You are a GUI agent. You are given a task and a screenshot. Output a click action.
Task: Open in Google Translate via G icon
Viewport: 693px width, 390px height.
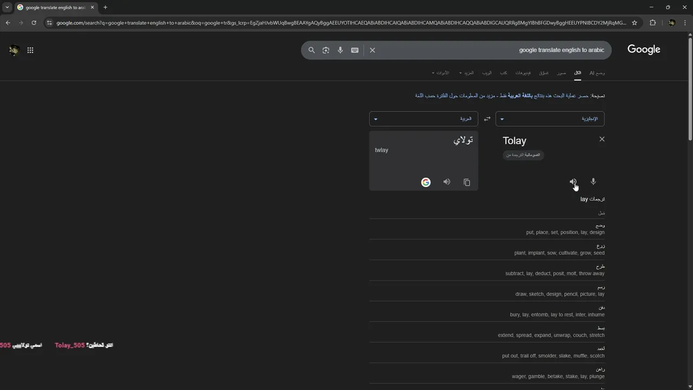coord(426,182)
